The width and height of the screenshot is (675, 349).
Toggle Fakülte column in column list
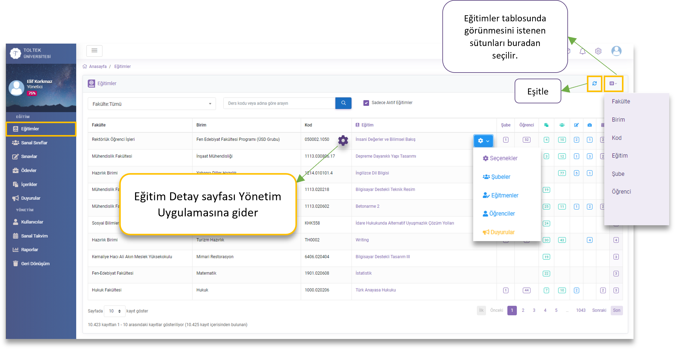point(621,101)
